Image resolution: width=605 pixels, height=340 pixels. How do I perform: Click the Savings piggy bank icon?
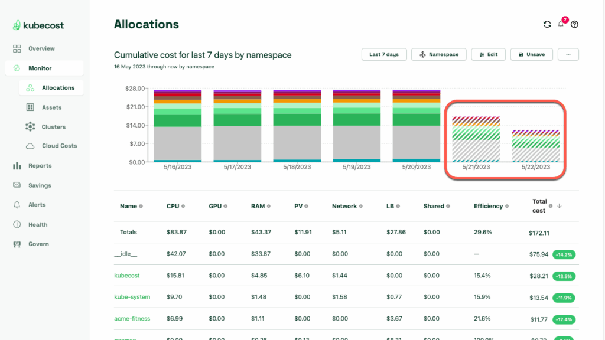[x=17, y=185]
